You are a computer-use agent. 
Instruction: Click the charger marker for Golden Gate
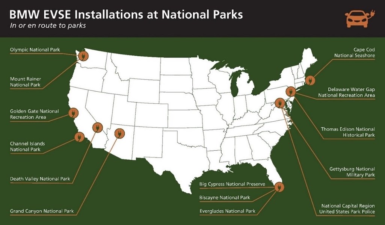tap(73, 113)
